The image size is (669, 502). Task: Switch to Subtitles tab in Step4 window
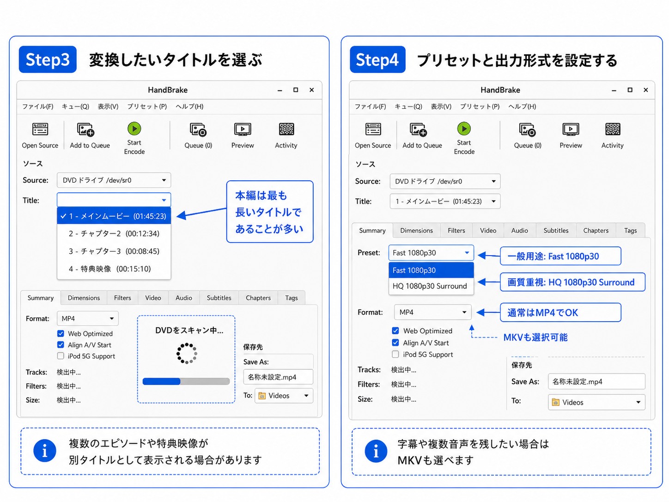pos(556,230)
